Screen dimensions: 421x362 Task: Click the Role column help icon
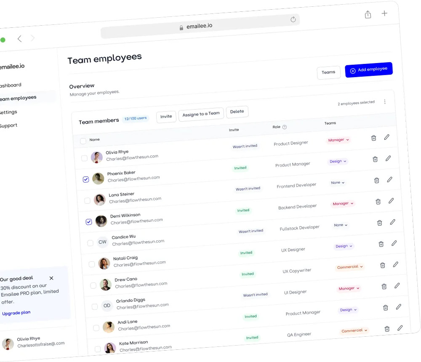285,127
